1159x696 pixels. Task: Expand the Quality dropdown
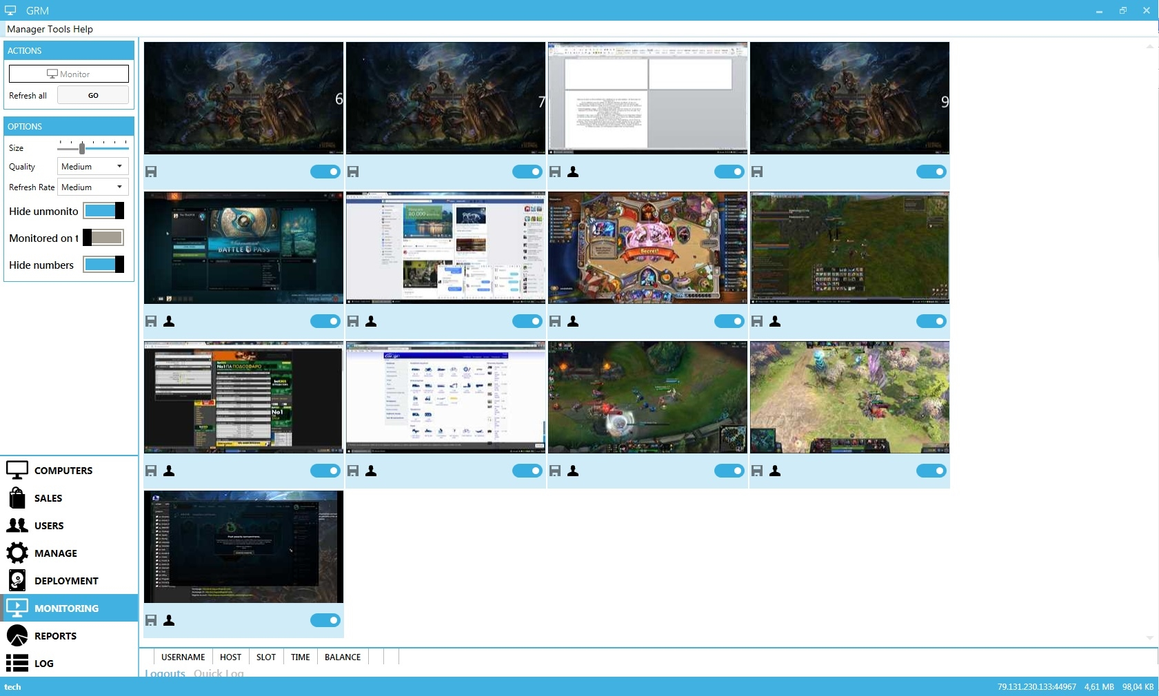click(92, 167)
